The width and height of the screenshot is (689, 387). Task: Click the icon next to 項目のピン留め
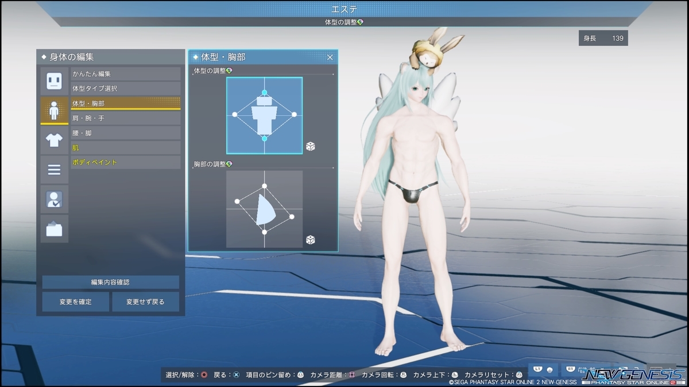pos(300,374)
